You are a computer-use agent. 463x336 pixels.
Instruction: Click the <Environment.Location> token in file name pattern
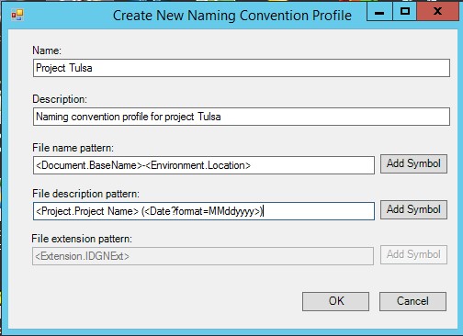[x=198, y=165]
